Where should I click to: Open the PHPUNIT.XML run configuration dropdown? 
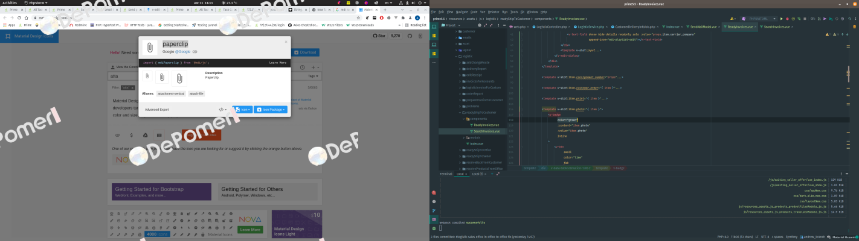[760, 19]
